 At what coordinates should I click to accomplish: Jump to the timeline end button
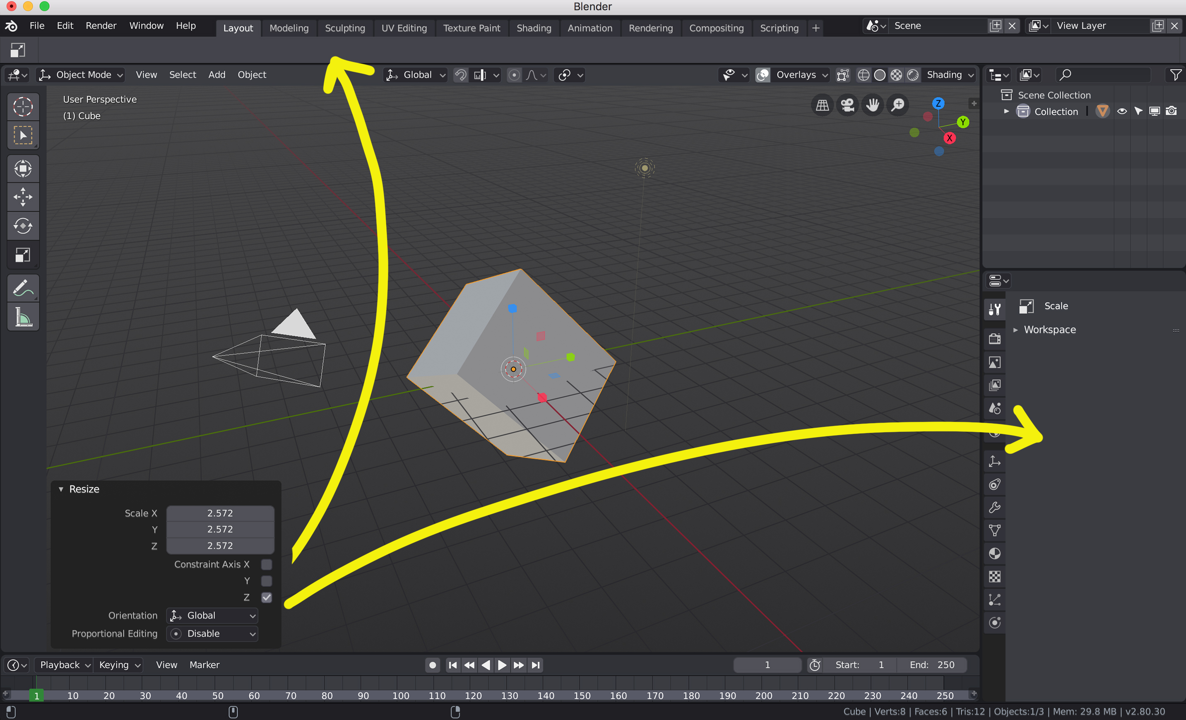point(535,665)
